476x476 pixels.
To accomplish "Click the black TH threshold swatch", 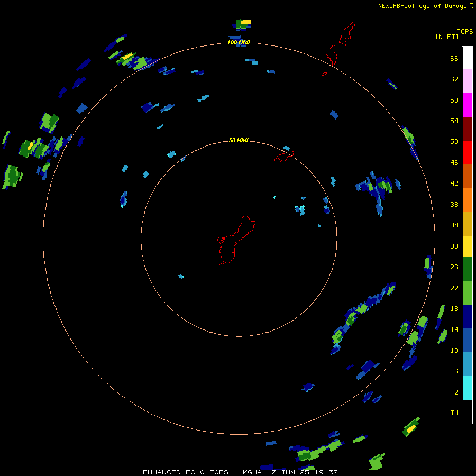I will 467,411.
